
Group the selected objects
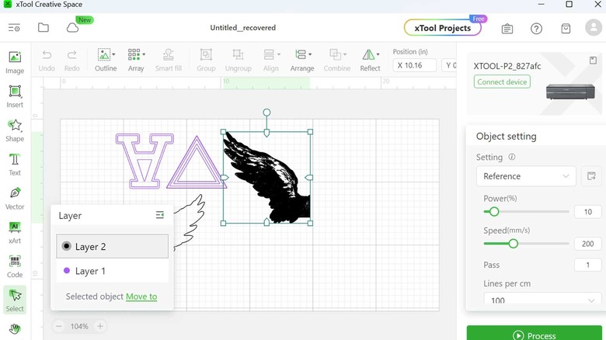tap(206, 61)
